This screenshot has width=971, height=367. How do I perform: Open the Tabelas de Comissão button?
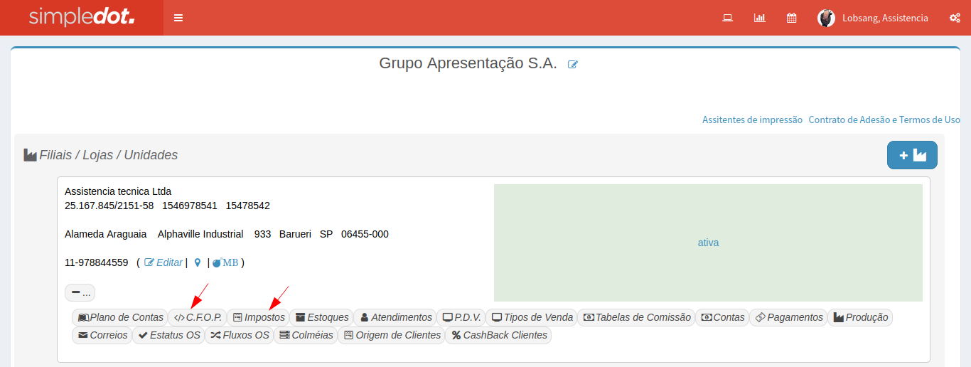click(636, 317)
